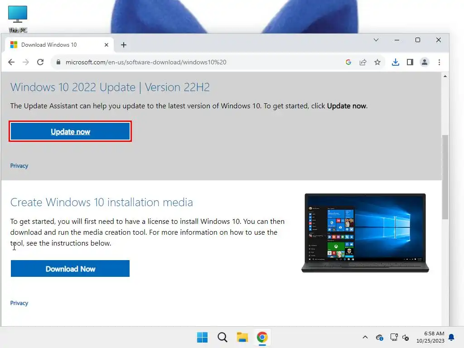Viewport: 464px width, 348px height.
Task: Open taskbar Search magnifier
Action: (x=222, y=337)
